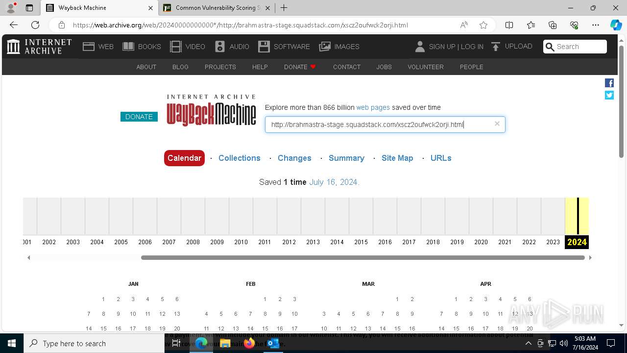Open a new browser tab
The width and height of the screenshot is (627, 353).
click(x=284, y=8)
